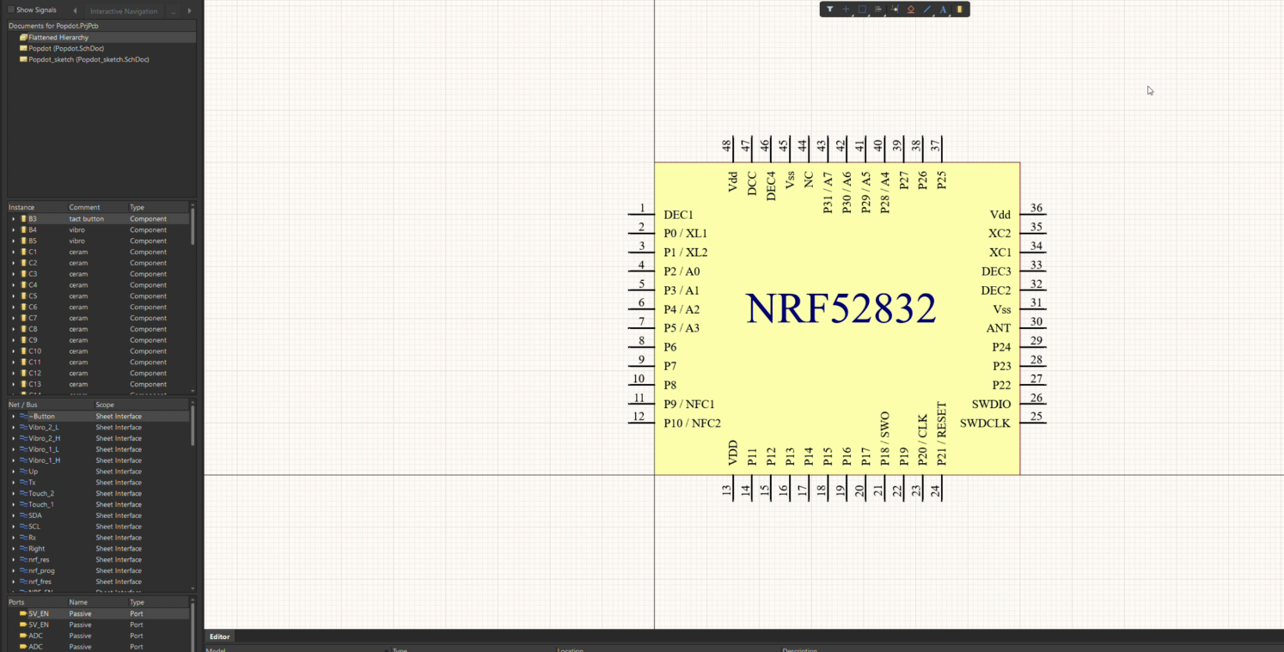Screen dimensions: 1284x652
Task: Expand the B3 instance row
Action: 13,219
